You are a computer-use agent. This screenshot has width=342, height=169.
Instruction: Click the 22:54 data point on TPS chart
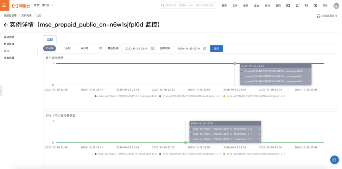(x=186, y=143)
